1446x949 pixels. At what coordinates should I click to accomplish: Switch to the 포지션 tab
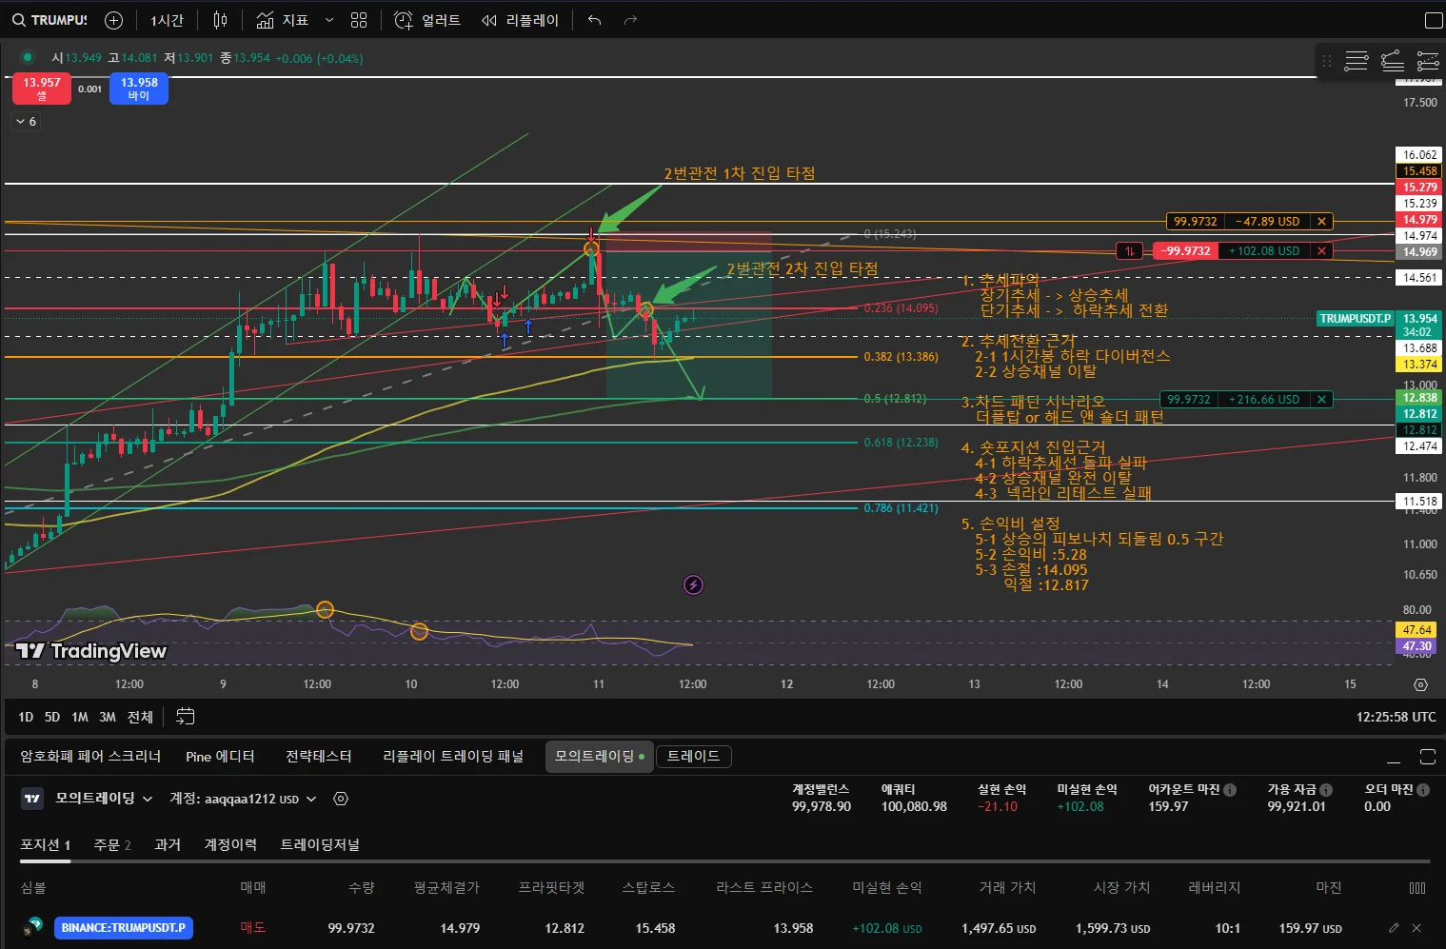[46, 845]
